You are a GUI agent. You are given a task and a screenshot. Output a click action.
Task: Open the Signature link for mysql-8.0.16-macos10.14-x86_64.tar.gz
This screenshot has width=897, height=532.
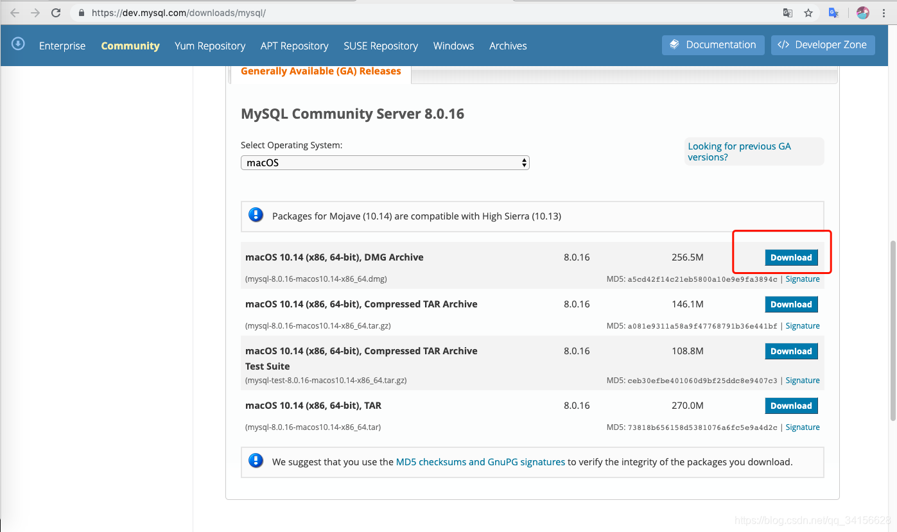[803, 326]
